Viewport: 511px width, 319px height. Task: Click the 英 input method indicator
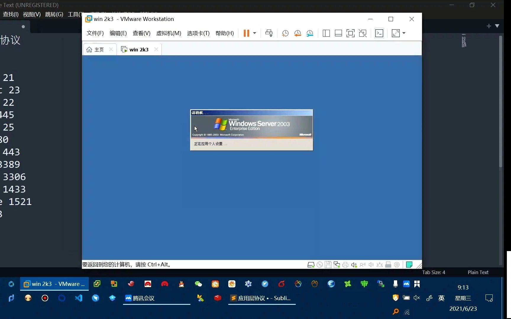click(x=441, y=298)
